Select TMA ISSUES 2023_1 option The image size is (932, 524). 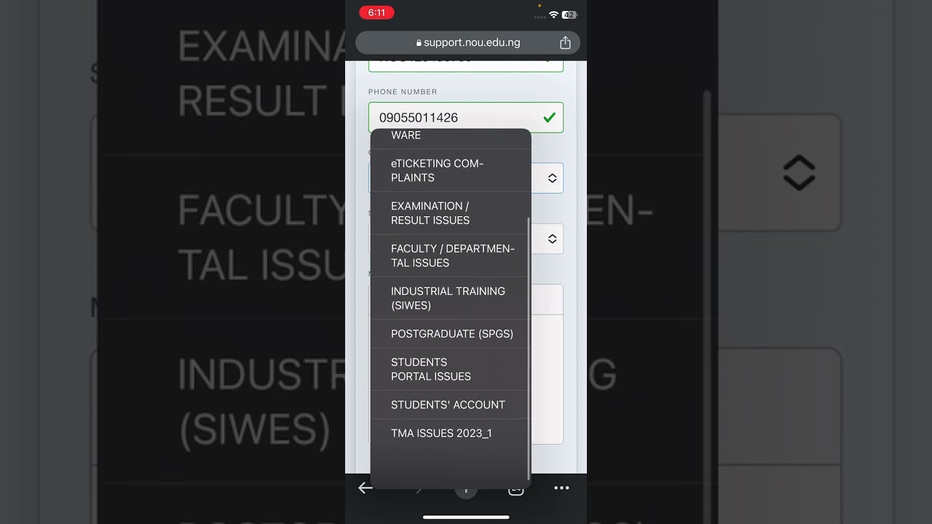(x=451, y=433)
